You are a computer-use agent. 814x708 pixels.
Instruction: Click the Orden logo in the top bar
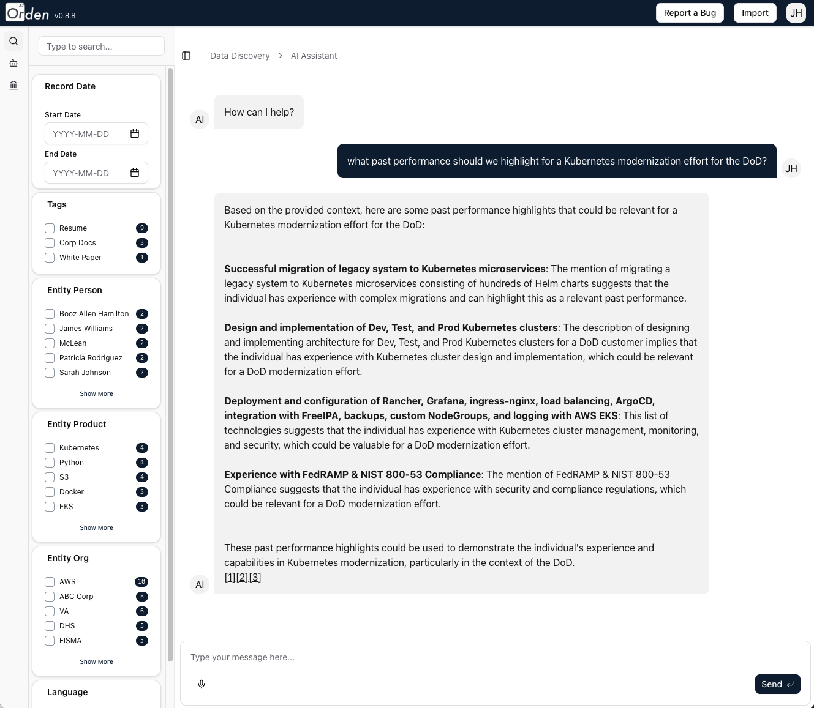(26, 12)
